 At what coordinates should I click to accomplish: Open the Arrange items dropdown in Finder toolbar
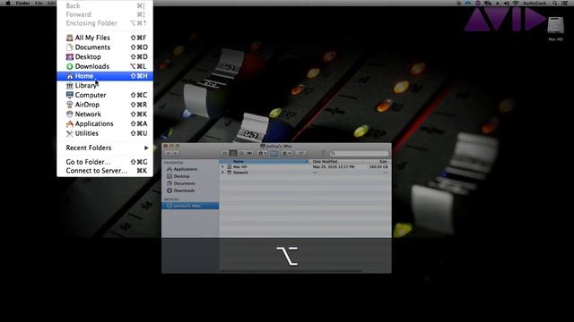[x=287, y=153]
